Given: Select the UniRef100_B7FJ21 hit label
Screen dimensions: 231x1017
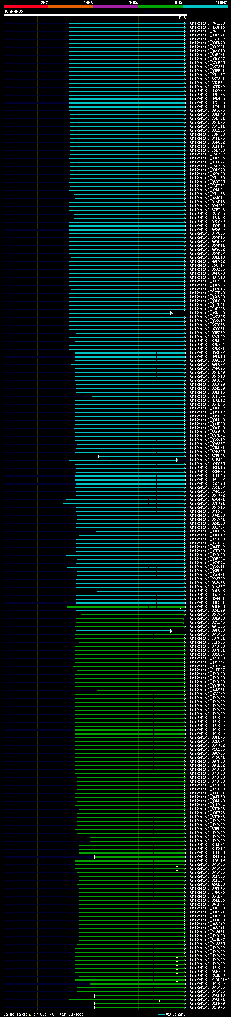Looking at the screenshot, I should (207, 503).
